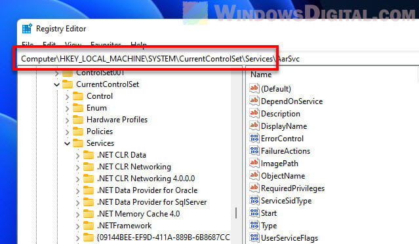Click the Hardware Profiles folder icon
Screen dimensions: 419x244
pos(78,120)
